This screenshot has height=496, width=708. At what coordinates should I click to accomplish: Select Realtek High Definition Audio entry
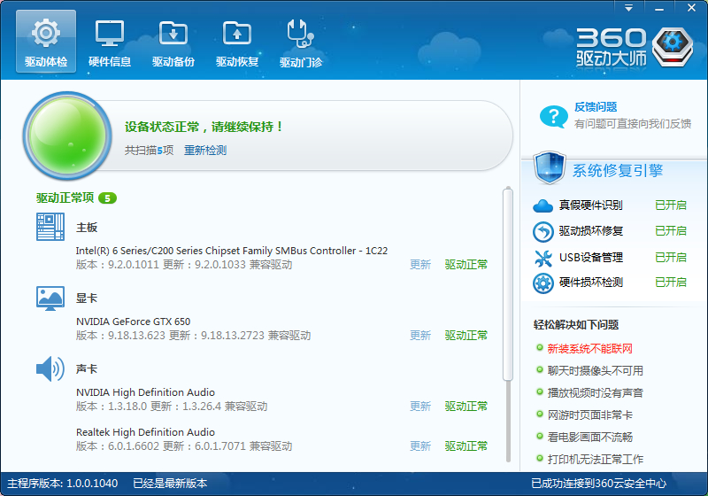click(x=145, y=432)
